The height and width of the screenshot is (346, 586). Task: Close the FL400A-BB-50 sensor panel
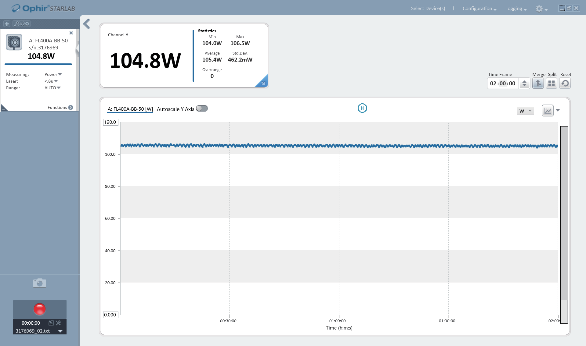click(71, 33)
